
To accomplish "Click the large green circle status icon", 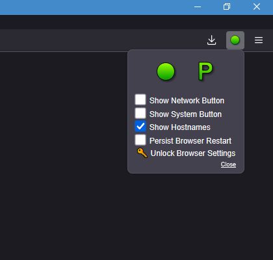I will (166, 71).
